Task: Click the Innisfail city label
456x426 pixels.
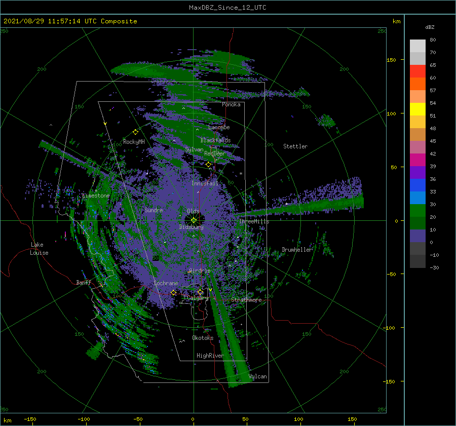Action: pos(205,183)
